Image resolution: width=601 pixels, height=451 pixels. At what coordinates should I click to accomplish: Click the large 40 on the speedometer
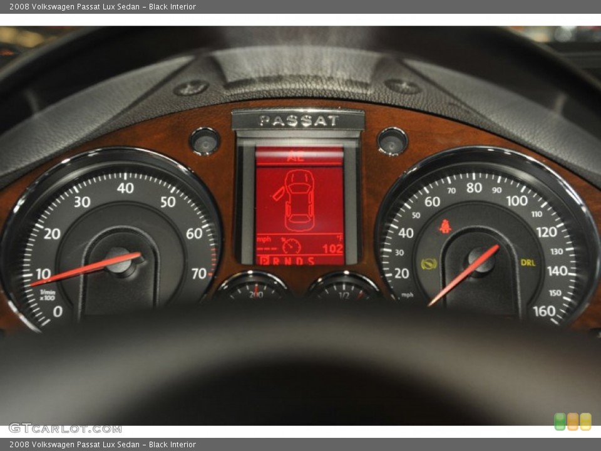pyautogui.click(x=406, y=233)
